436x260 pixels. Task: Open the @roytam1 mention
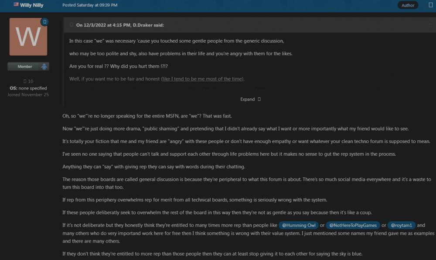pyautogui.click(x=401, y=225)
